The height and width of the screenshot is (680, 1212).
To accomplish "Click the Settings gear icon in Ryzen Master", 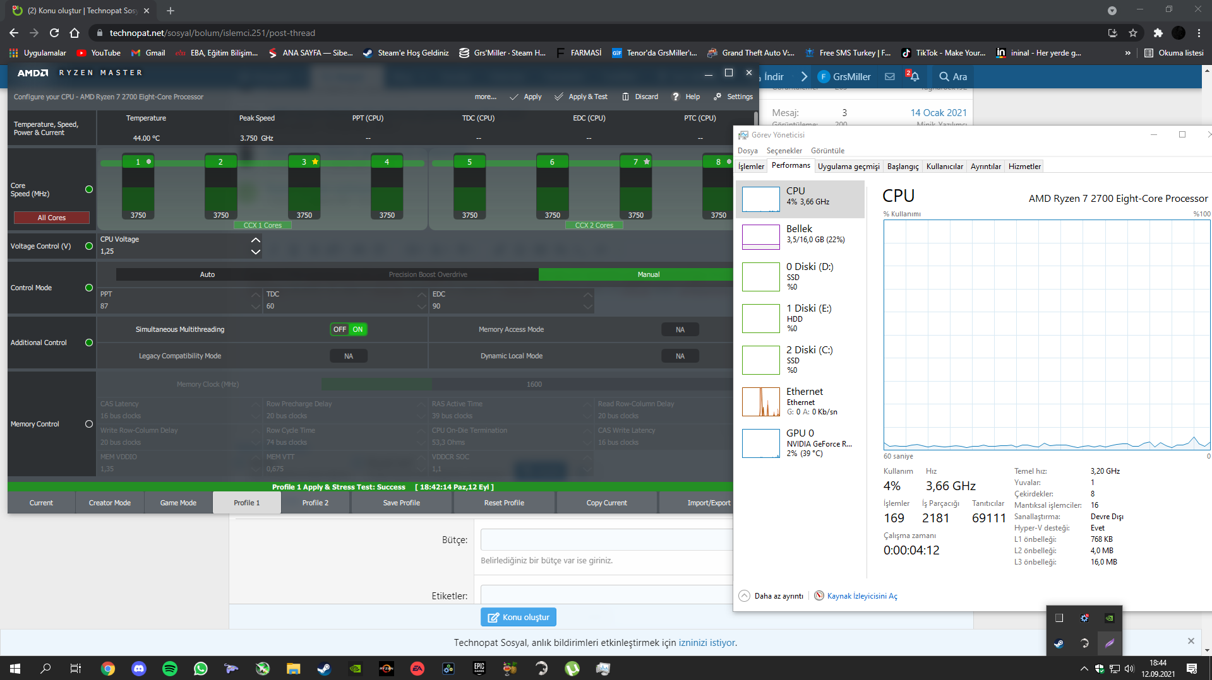I will [x=717, y=97].
